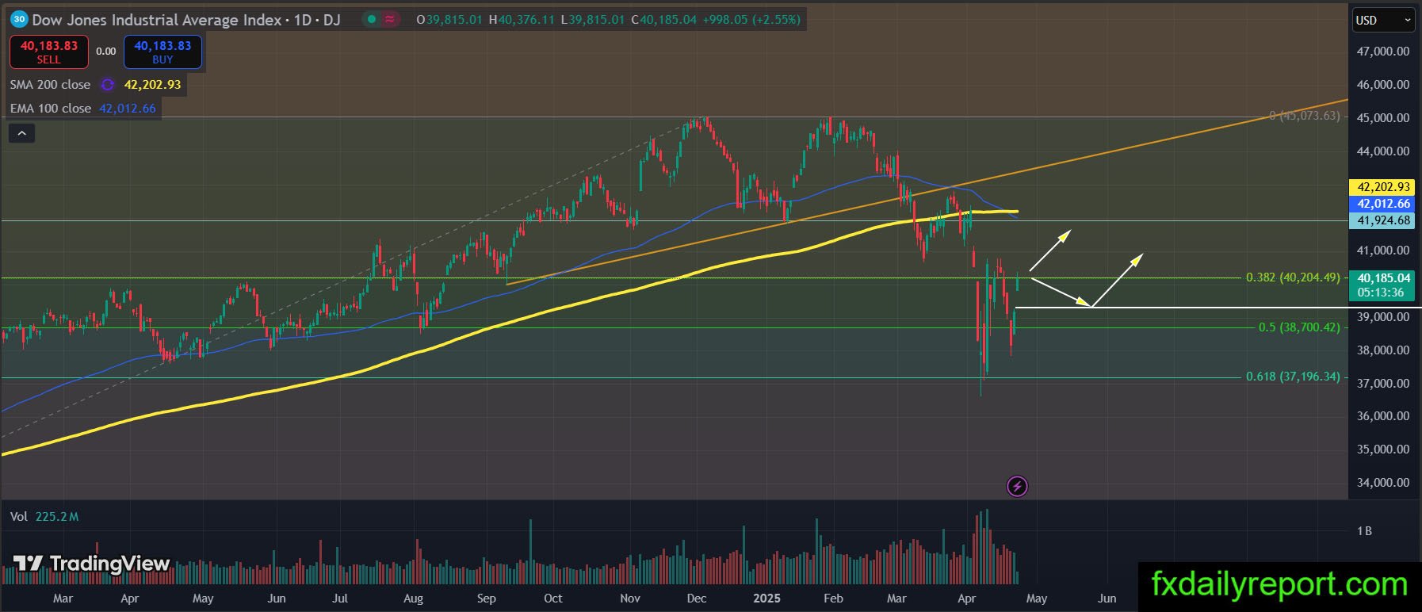
Task: Click the Nov label on time axis
Action: coord(630,599)
